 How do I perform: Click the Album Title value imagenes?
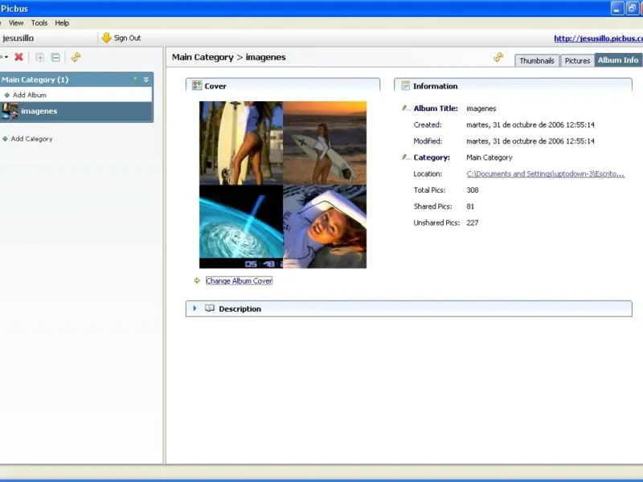coord(481,108)
